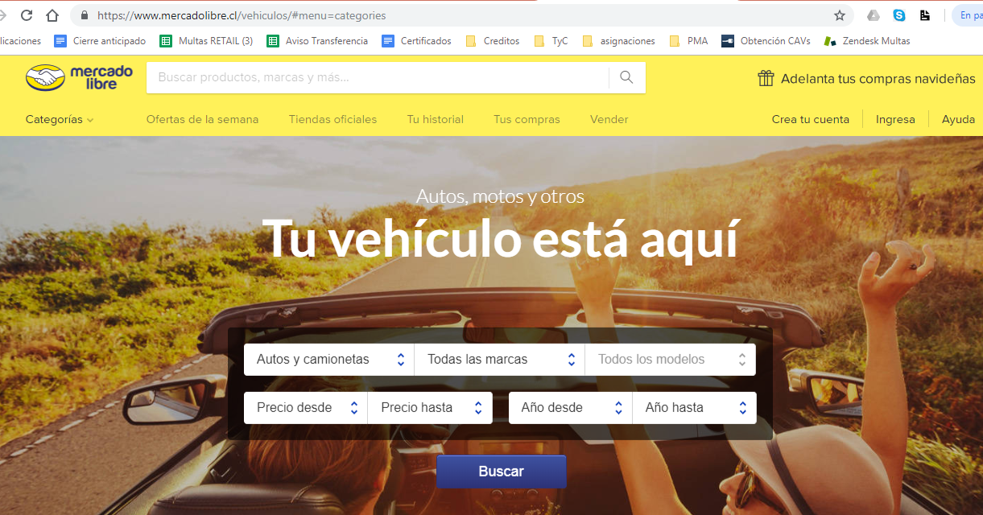Click the extension icon right of Skype
This screenshot has width=983, height=515.
[x=924, y=14]
